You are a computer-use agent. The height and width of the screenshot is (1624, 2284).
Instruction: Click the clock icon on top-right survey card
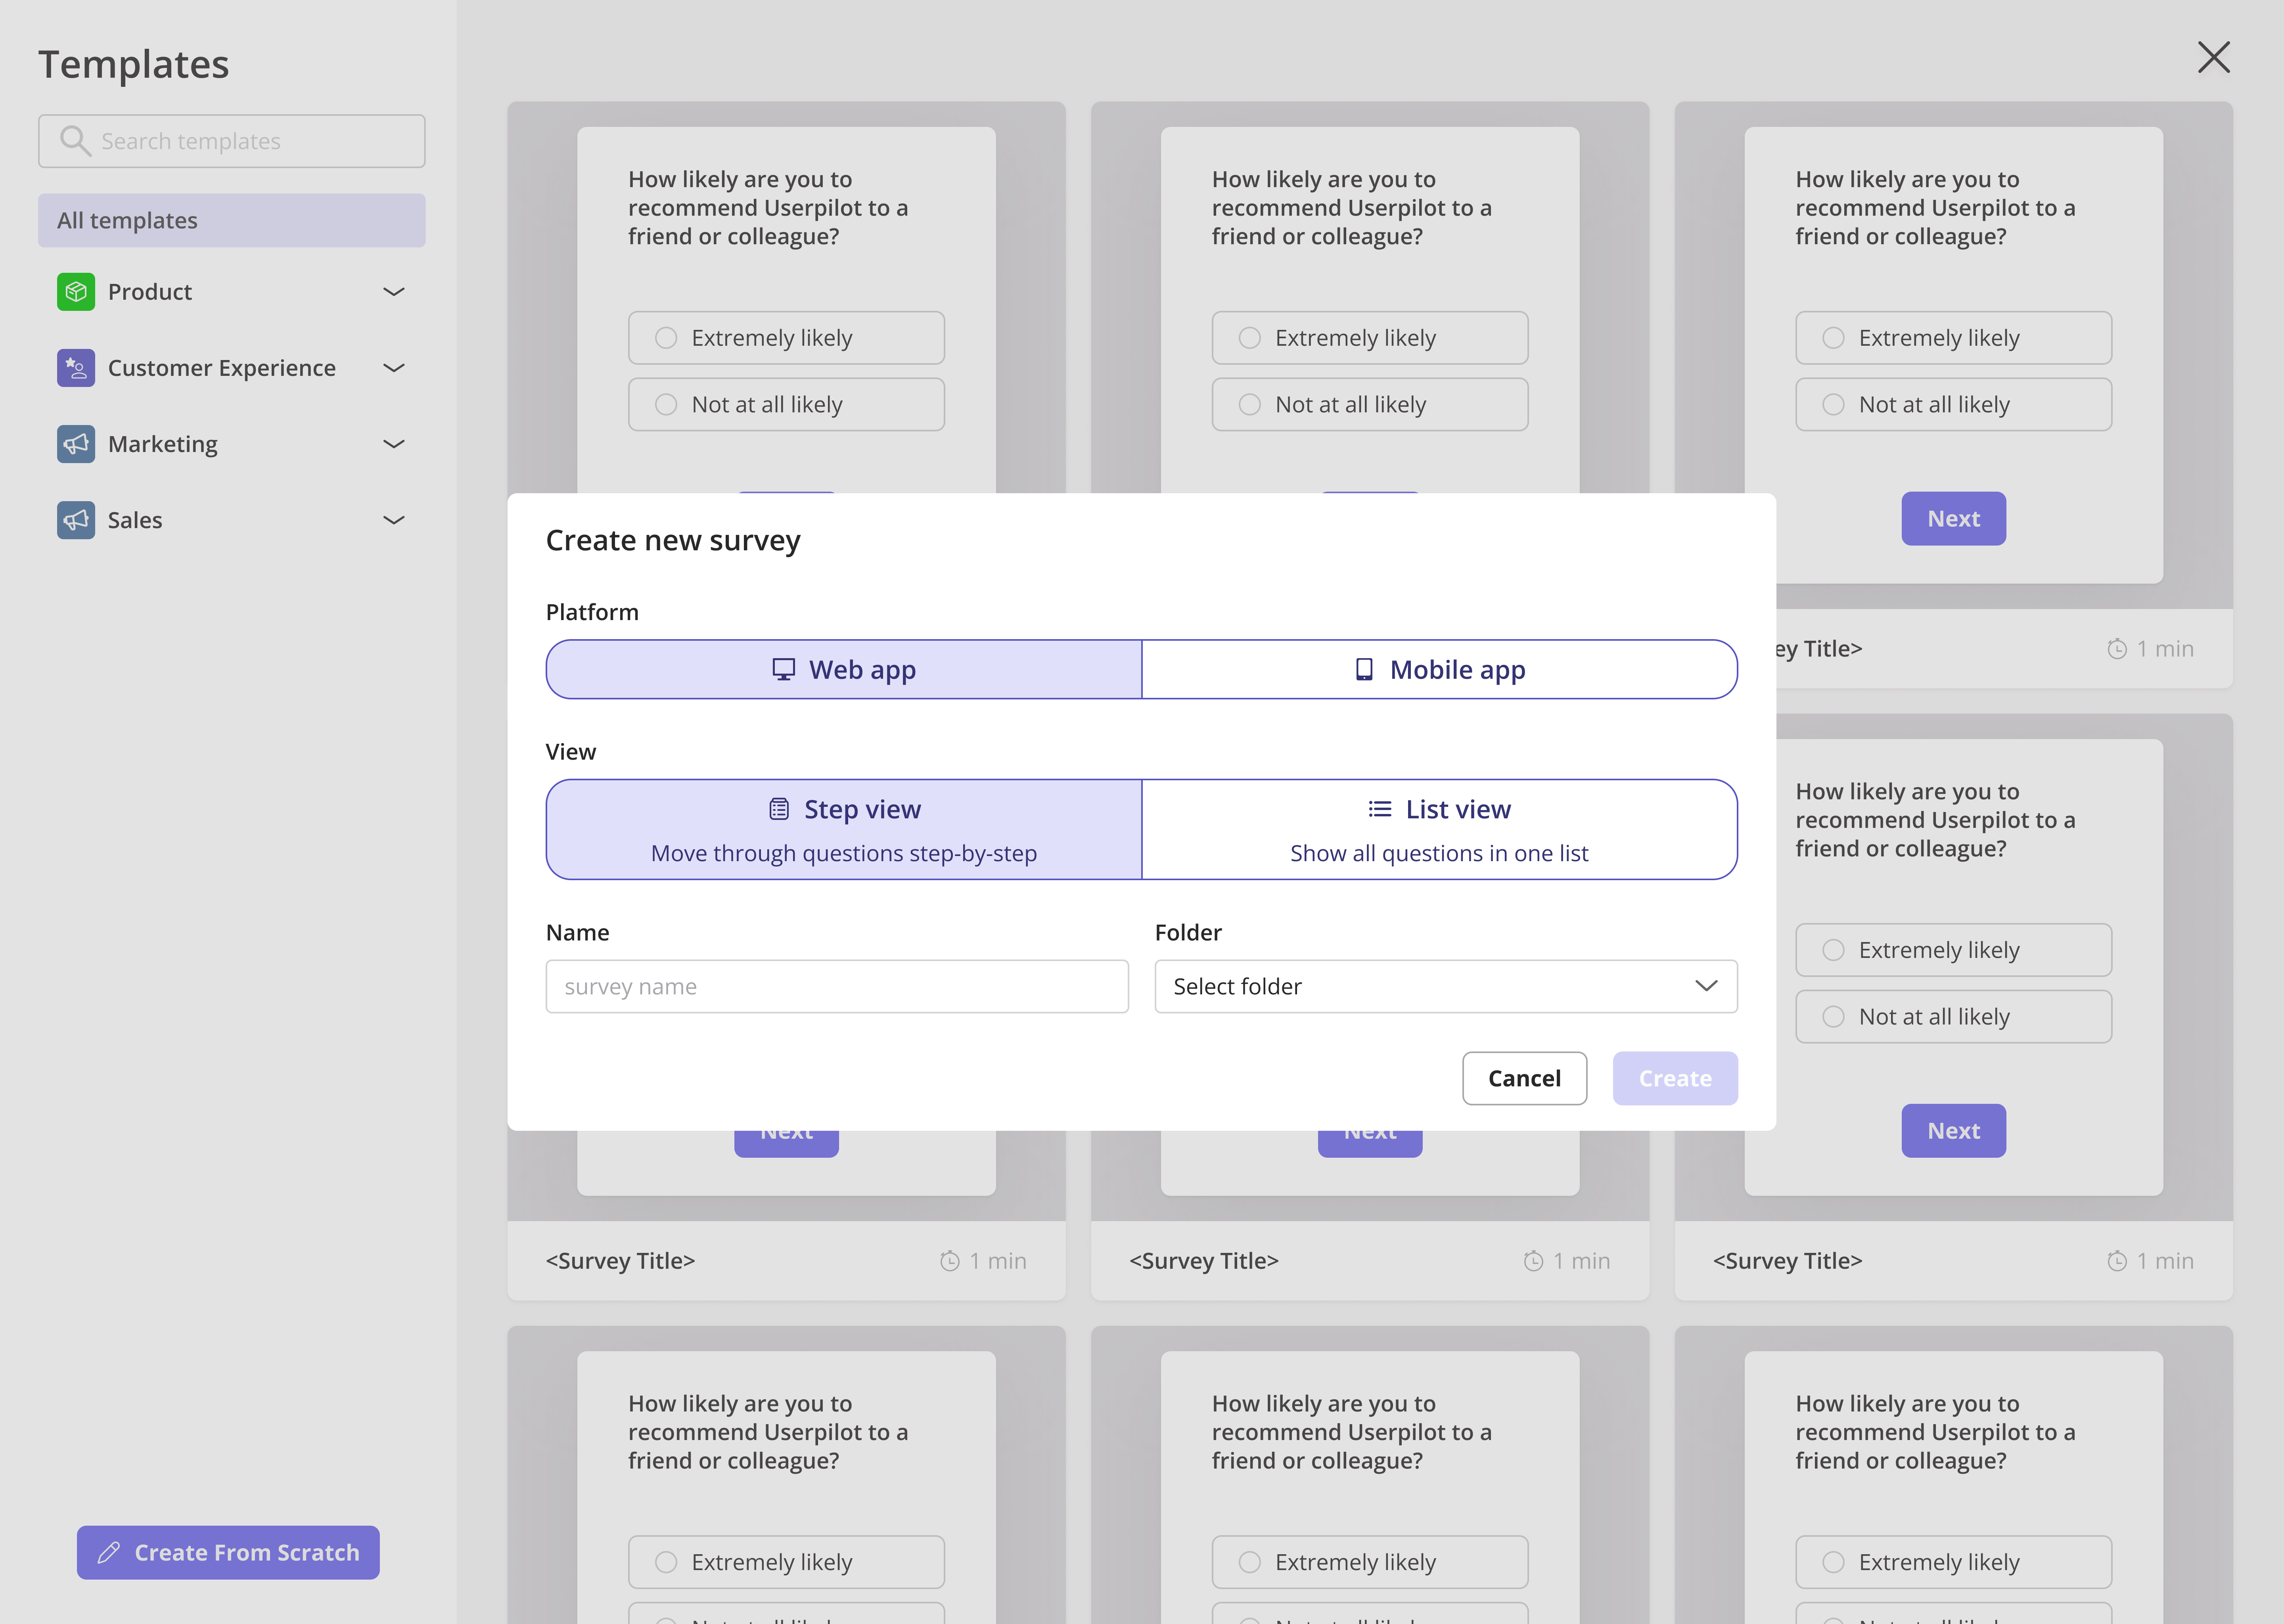[x=2117, y=649]
